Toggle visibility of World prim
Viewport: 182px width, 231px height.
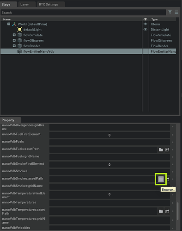point(146,24)
